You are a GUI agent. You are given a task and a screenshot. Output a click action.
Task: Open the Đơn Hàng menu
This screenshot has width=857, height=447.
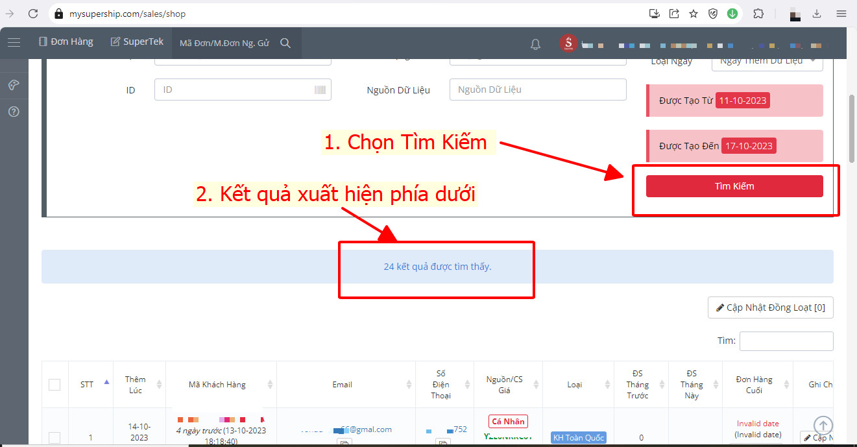(66, 42)
